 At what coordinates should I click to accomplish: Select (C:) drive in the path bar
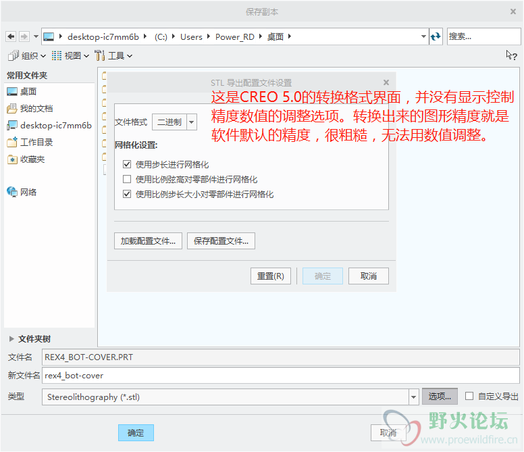(161, 36)
